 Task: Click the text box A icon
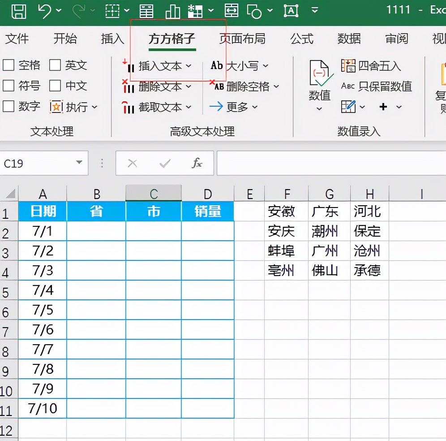tap(291, 11)
